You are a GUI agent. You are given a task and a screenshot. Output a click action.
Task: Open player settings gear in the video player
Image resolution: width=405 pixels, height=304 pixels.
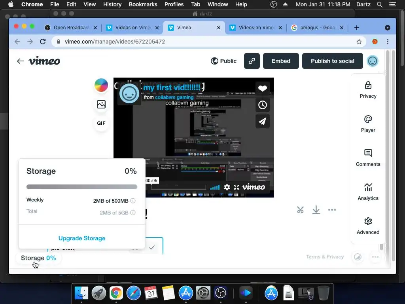(227, 187)
